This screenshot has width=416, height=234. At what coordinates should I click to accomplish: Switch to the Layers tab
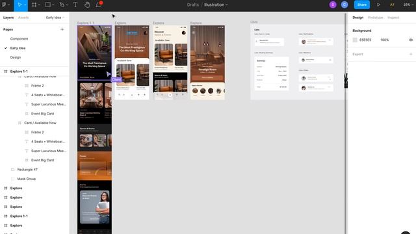pos(8,18)
